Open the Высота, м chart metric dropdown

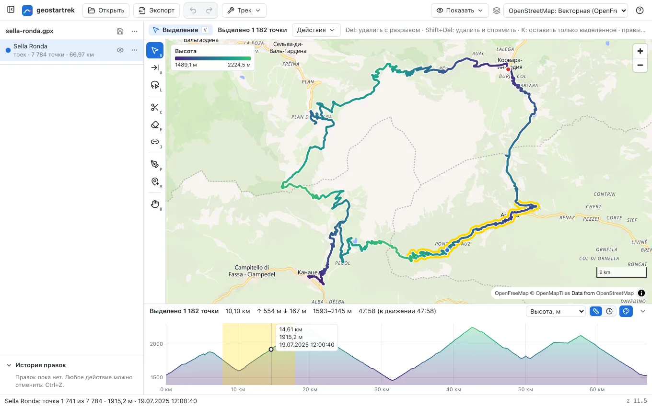[x=556, y=311]
